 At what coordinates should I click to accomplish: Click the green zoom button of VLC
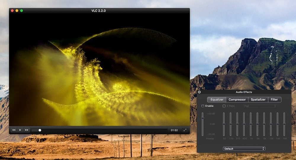point(22,11)
